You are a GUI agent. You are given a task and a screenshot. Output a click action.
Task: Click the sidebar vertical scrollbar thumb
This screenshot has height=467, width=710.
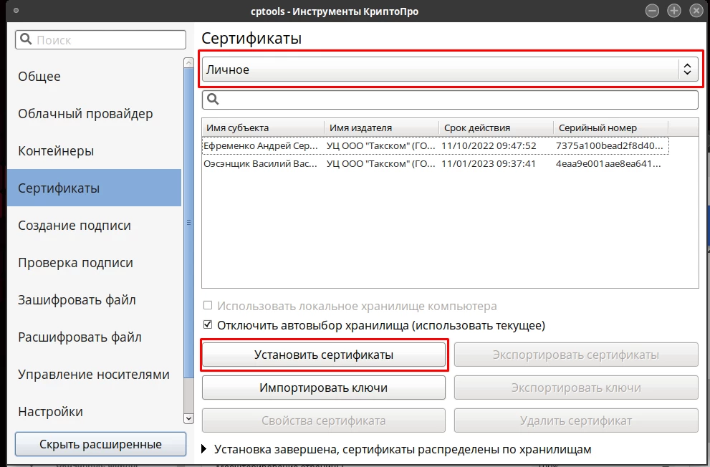(x=189, y=222)
